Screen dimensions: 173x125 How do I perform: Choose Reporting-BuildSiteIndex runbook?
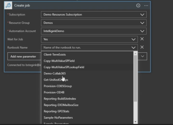(87, 99)
